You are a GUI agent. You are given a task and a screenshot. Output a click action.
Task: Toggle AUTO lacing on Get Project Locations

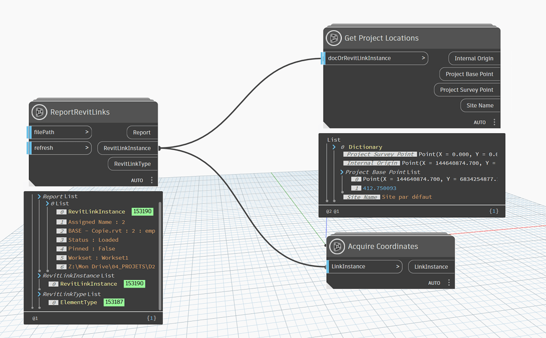tap(479, 122)
